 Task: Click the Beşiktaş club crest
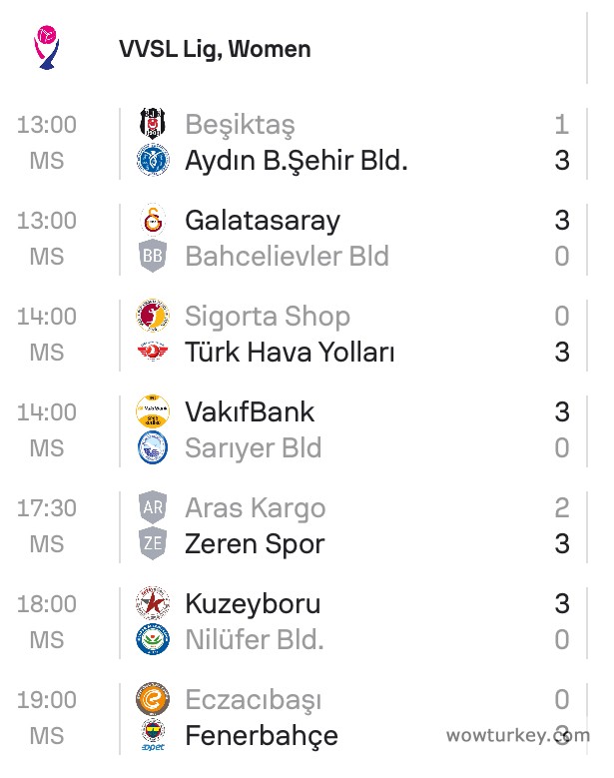pyautogui.click(x=153, y=124)
